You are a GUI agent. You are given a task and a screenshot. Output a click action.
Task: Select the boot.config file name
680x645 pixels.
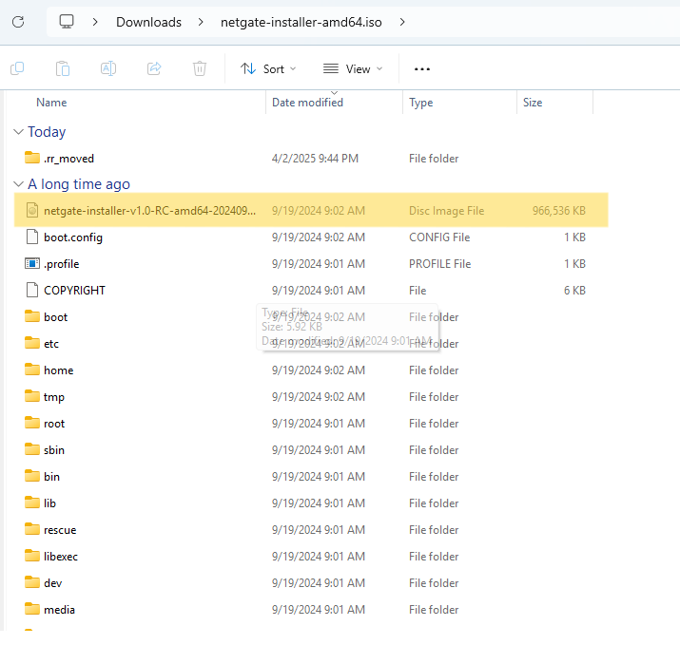click(x=73, y=237)
